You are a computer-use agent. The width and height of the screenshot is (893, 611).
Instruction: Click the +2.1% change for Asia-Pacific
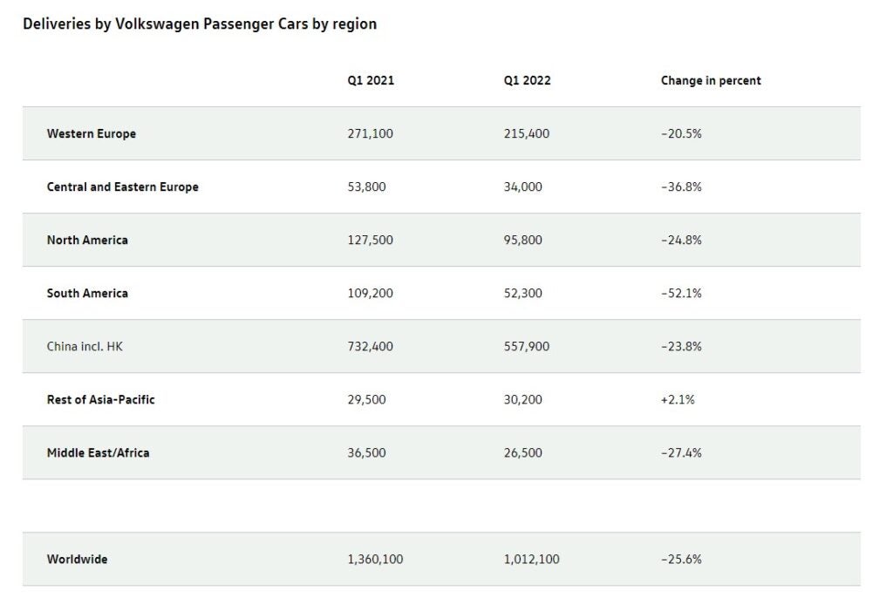(678, 399)
